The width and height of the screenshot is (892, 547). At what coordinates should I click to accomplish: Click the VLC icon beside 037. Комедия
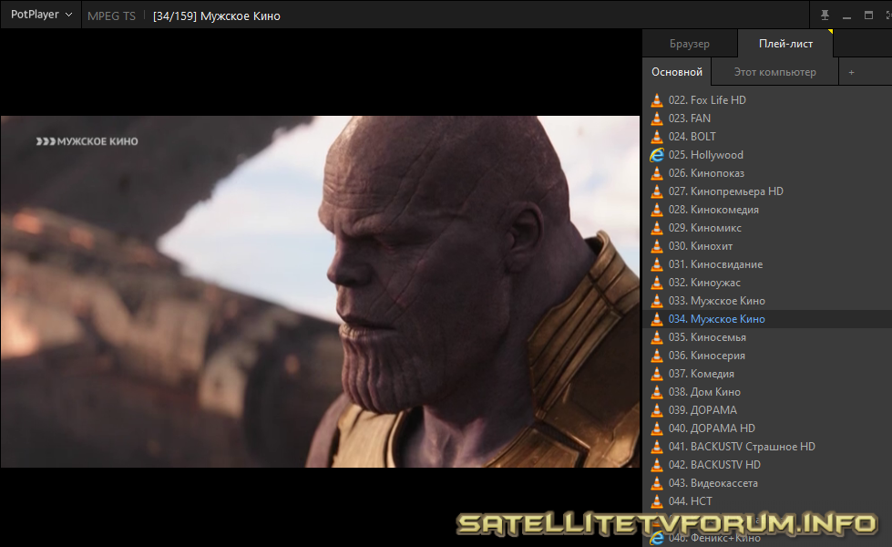point(657,374)
